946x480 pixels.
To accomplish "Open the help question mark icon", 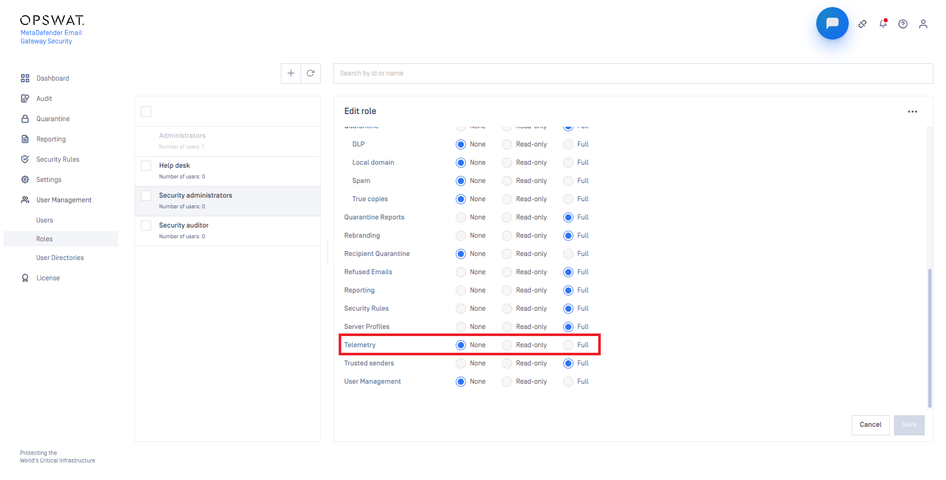I will point(903,24).
